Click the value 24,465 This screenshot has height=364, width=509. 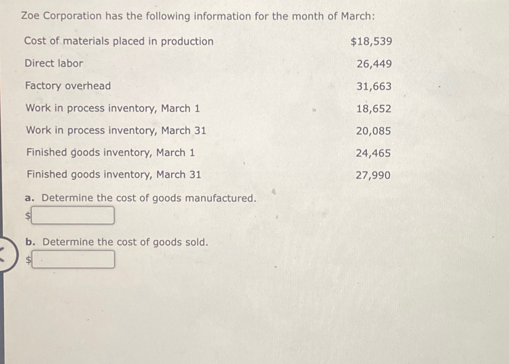coord(374,153)
